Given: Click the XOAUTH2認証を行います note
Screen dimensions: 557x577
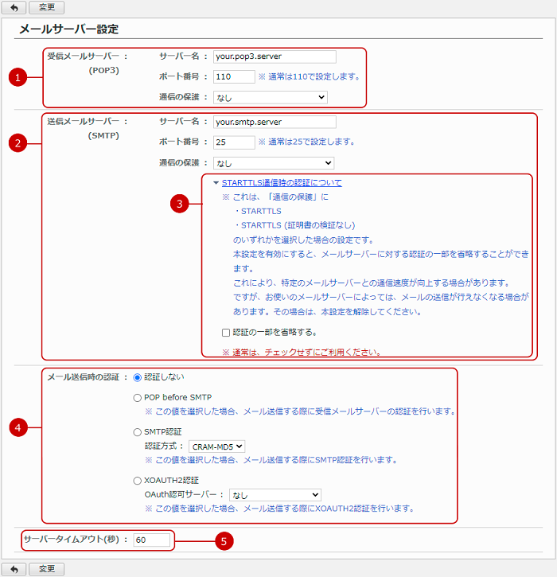Looking at the screenshot, I should (x=279, y=509).
